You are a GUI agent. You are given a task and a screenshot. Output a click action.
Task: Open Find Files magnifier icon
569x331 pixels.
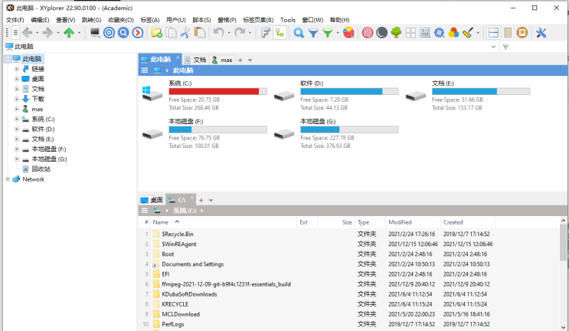coord(299,33)
